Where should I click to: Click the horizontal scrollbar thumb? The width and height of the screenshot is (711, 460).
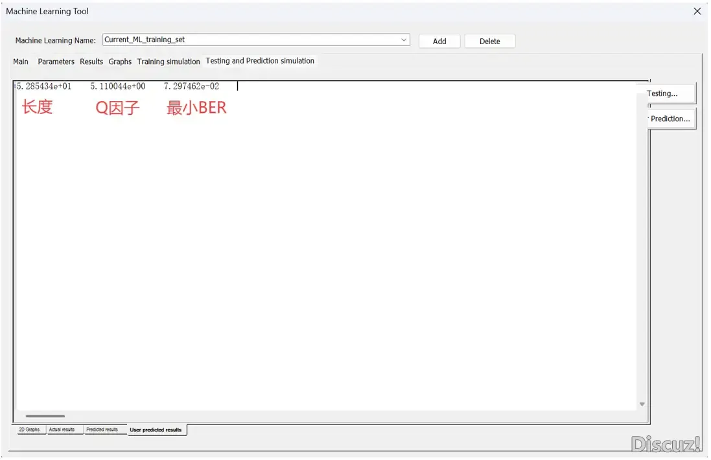45,416
